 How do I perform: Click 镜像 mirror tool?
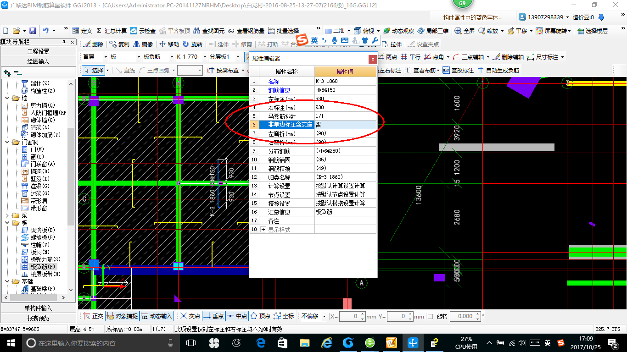pyautogui.click(x=143, y=44)
